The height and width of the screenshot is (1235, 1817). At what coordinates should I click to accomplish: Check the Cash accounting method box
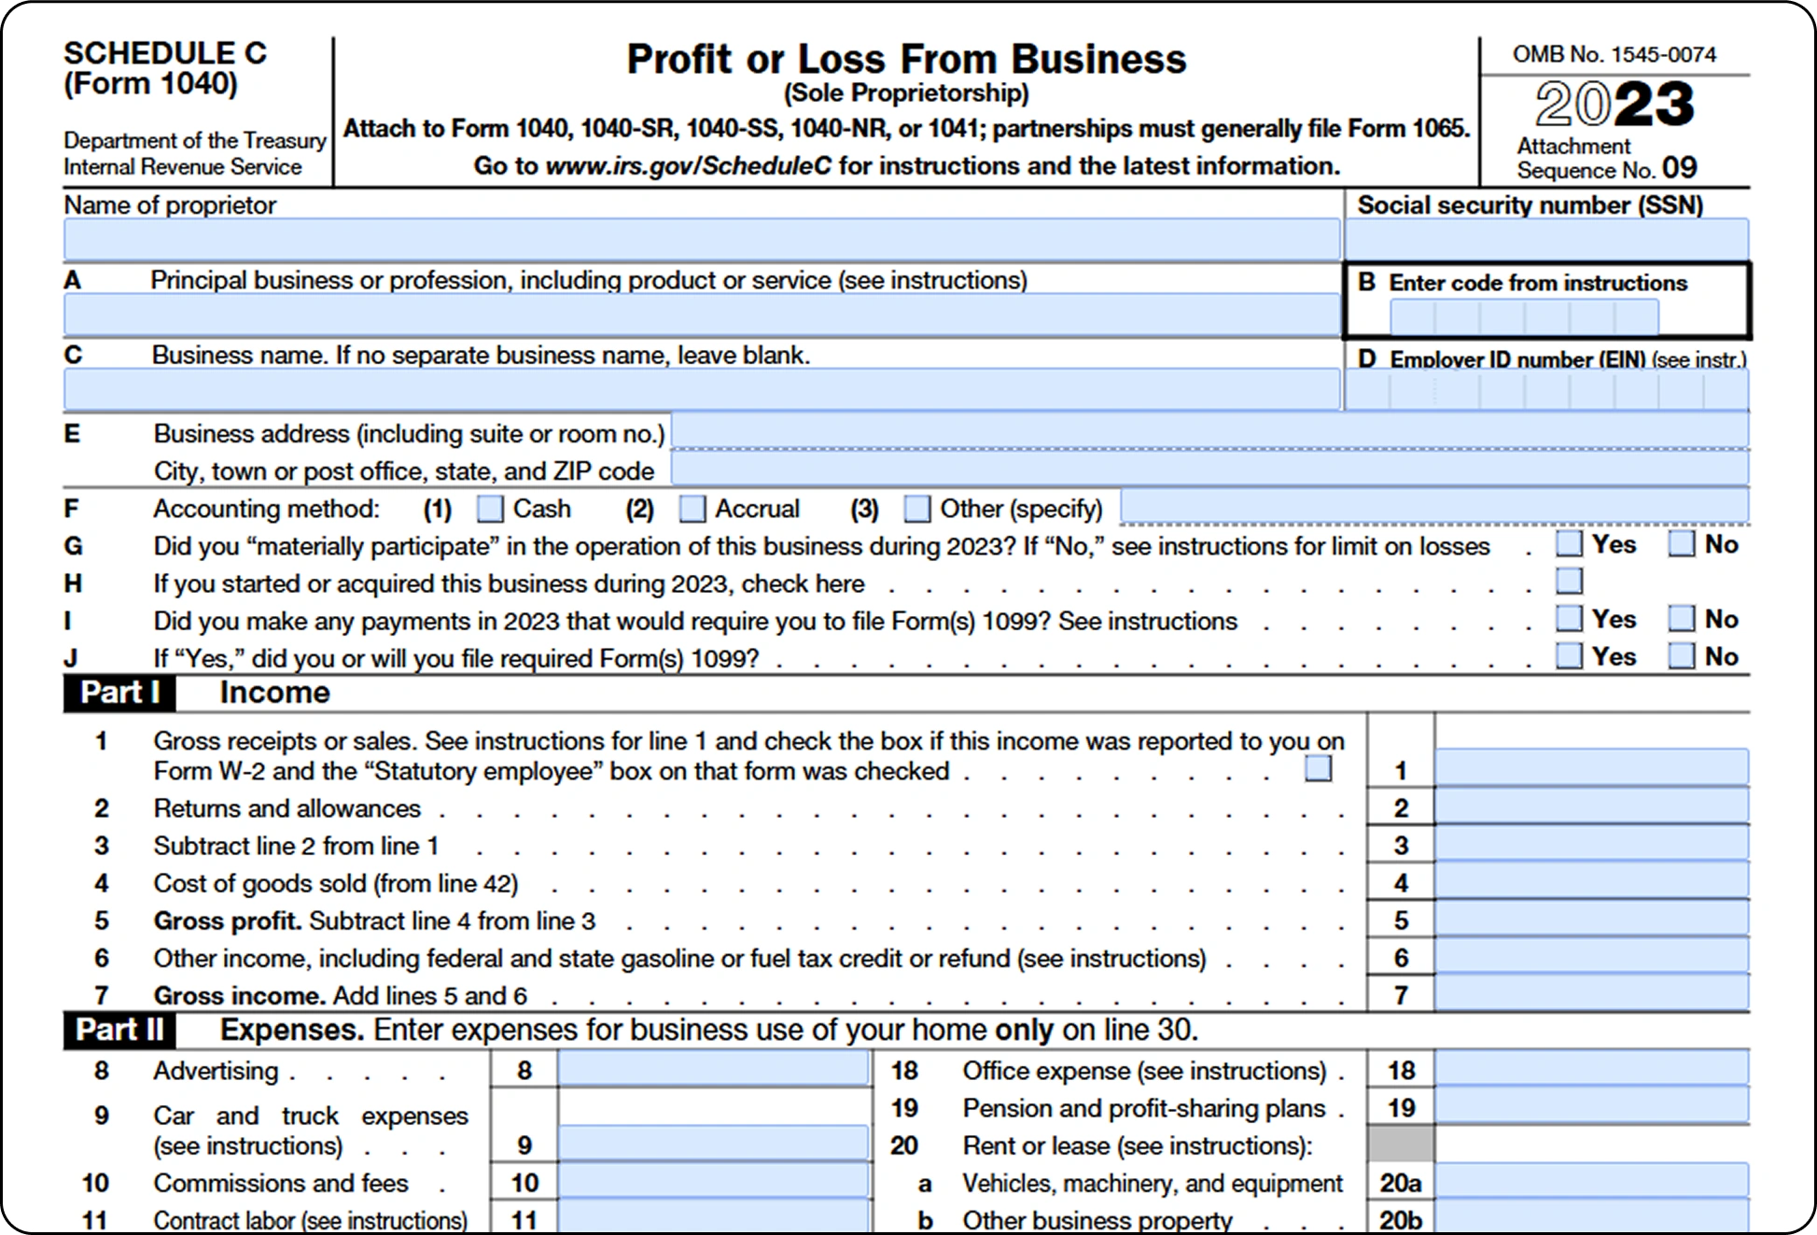pos(489,508)
